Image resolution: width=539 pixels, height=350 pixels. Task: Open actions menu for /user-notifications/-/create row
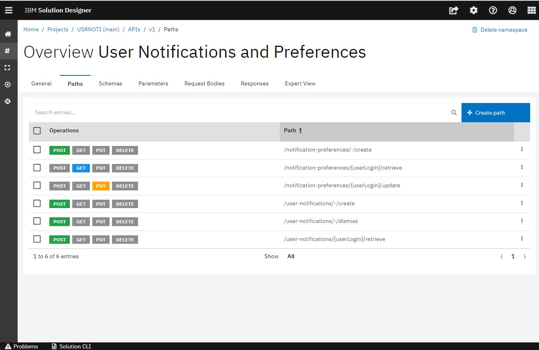522,203
